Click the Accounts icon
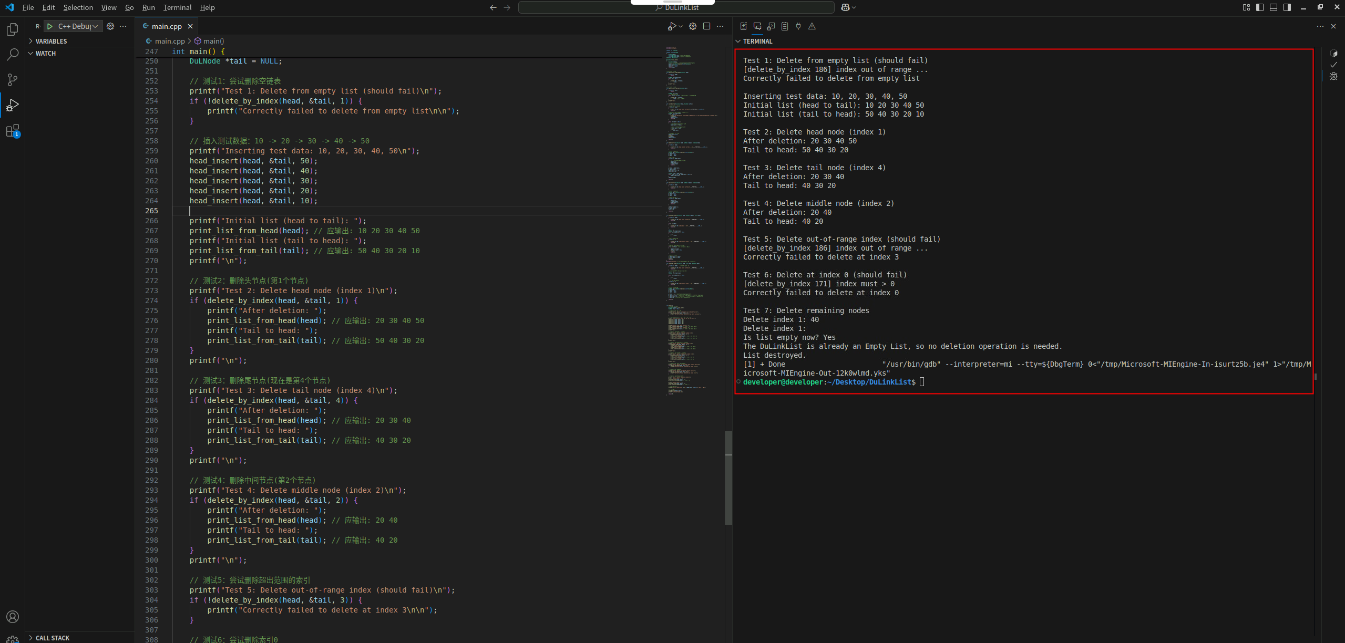 click(x=13, y=617)
